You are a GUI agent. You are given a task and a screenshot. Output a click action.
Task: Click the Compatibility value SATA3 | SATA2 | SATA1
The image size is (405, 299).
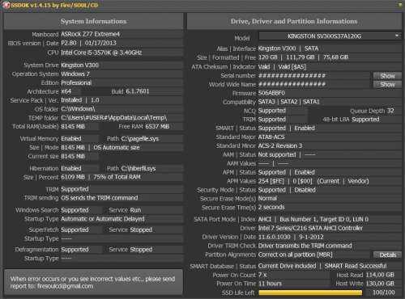click(x=288, y=102)
